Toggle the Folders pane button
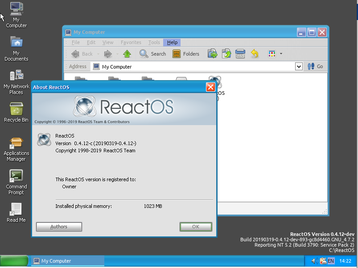Screen dimensions: 358x268 click(186, 54)
